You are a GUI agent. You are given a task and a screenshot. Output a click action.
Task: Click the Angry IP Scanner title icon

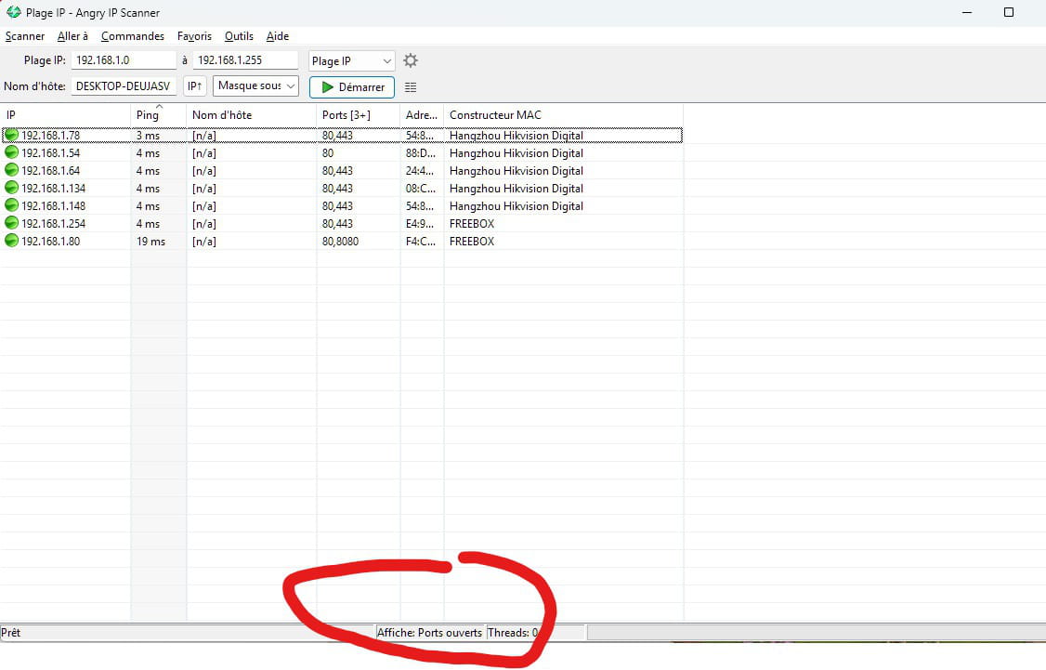coord(14,12)
